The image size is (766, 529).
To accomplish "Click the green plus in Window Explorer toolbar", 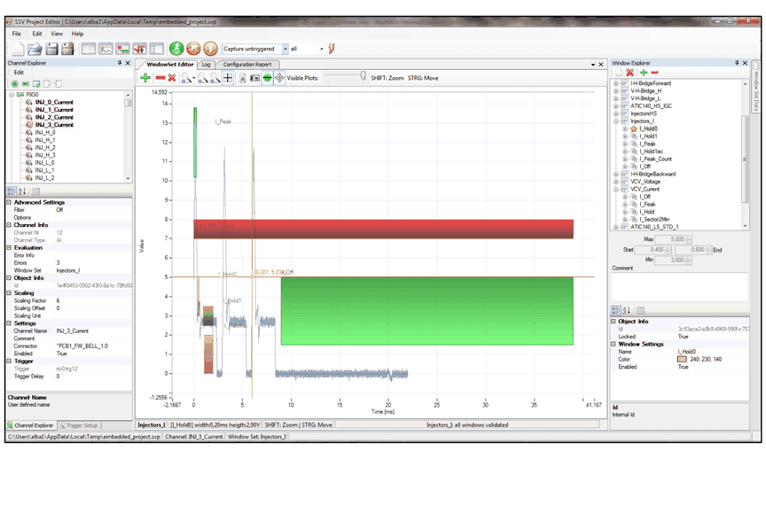I will pyautogui.click(x=644, y=73).
